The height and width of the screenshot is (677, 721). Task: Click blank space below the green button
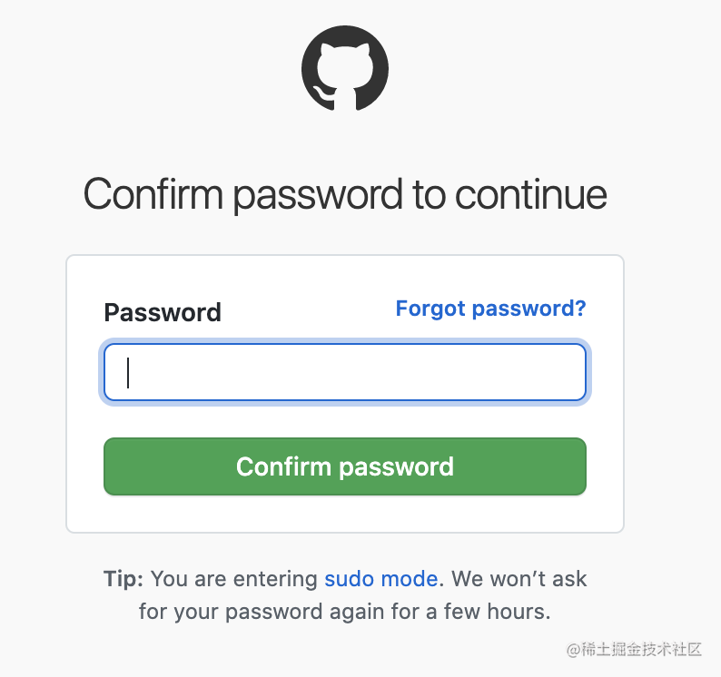coord(345,514)
